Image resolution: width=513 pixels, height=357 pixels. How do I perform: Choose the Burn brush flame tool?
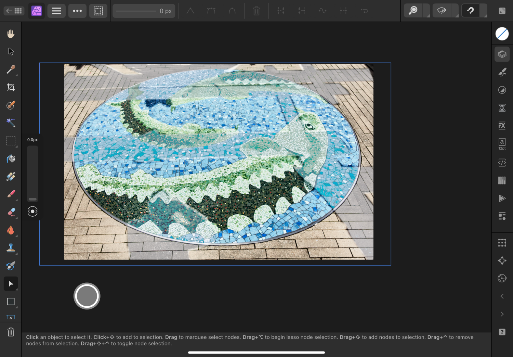pos(11,230)
